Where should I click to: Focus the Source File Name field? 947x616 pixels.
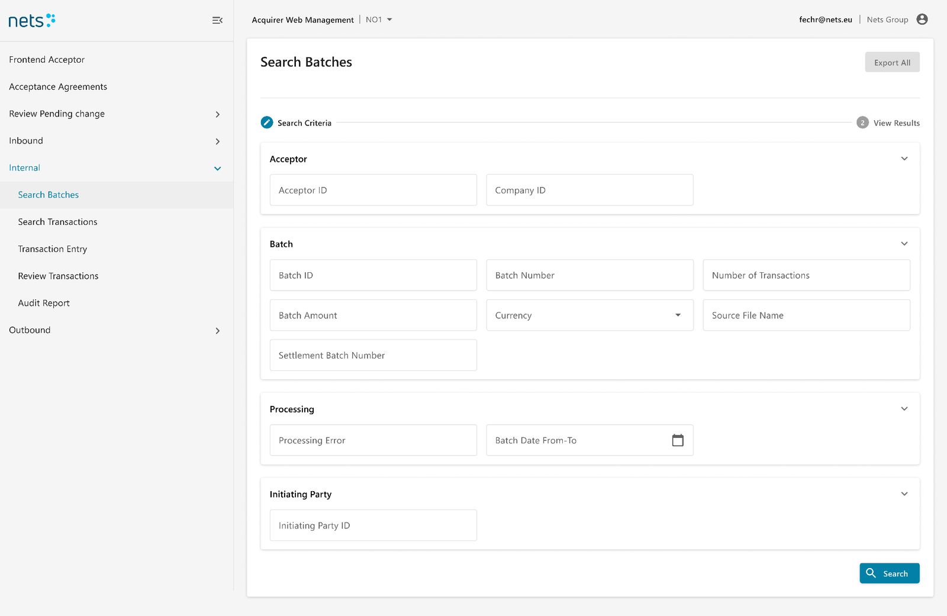click(x=806, y=315)
